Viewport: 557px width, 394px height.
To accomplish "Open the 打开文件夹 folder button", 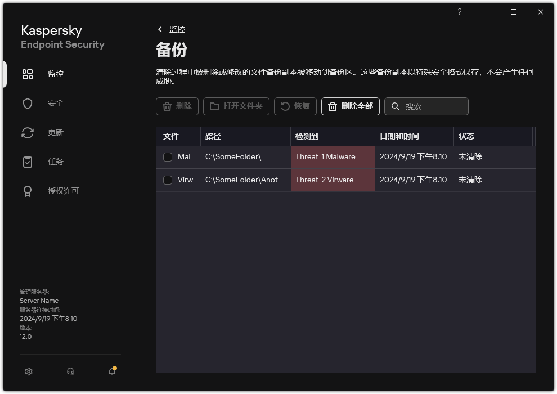I will [236, 106].
